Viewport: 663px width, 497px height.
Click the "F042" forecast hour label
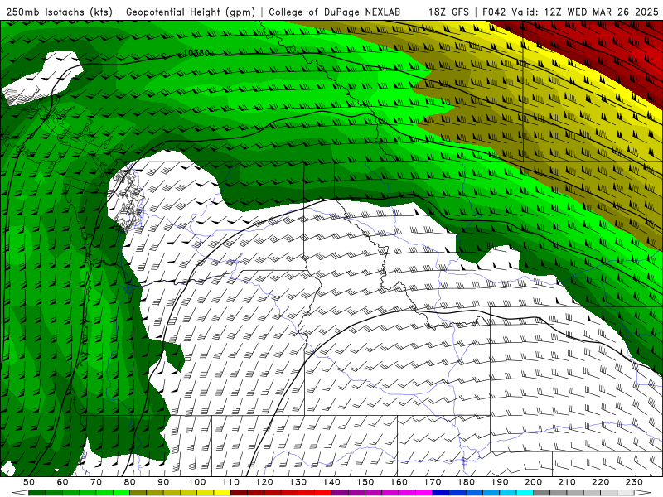tap(494, 12)
